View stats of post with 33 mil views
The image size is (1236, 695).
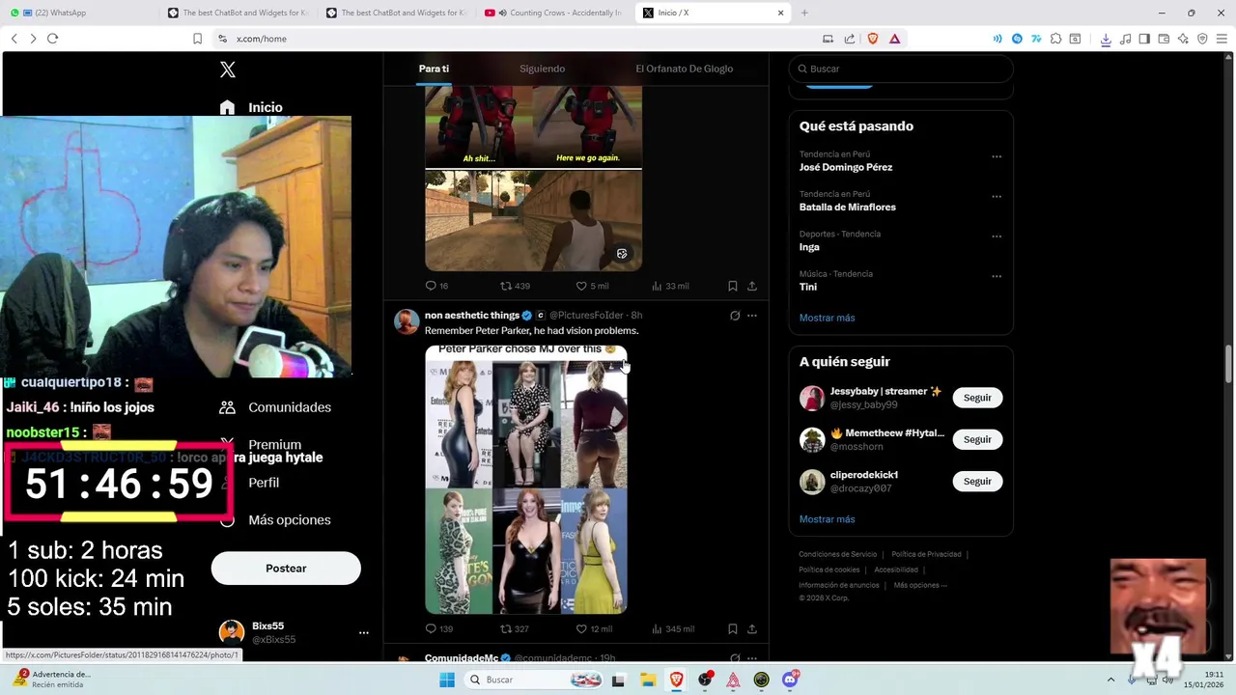[670, 286]
